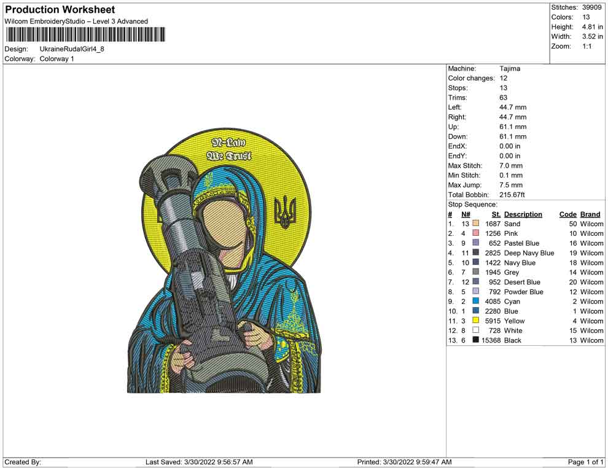
Task: Click the 'Created By:' footer label
Action: click(23, 462)
